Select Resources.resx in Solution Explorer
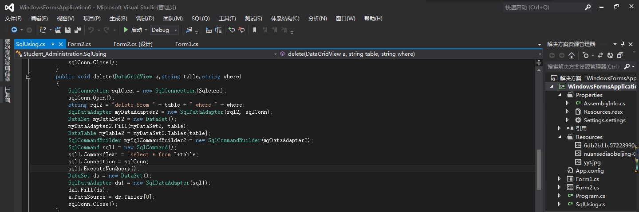 coord(603,112)
